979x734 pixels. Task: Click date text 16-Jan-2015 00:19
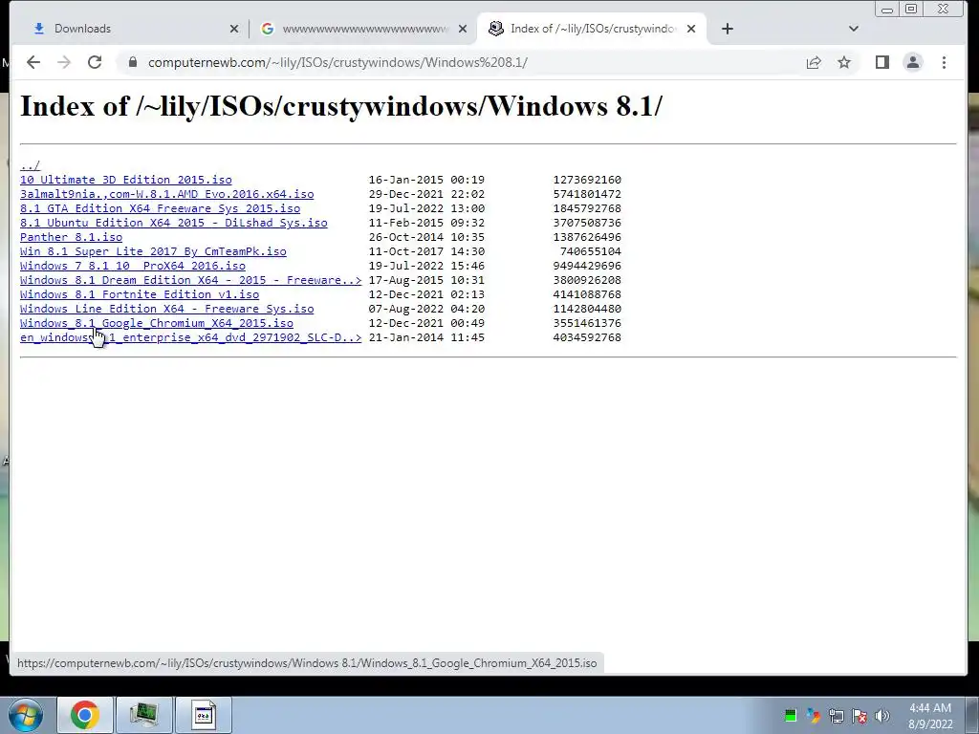click(x=426, y=180)
